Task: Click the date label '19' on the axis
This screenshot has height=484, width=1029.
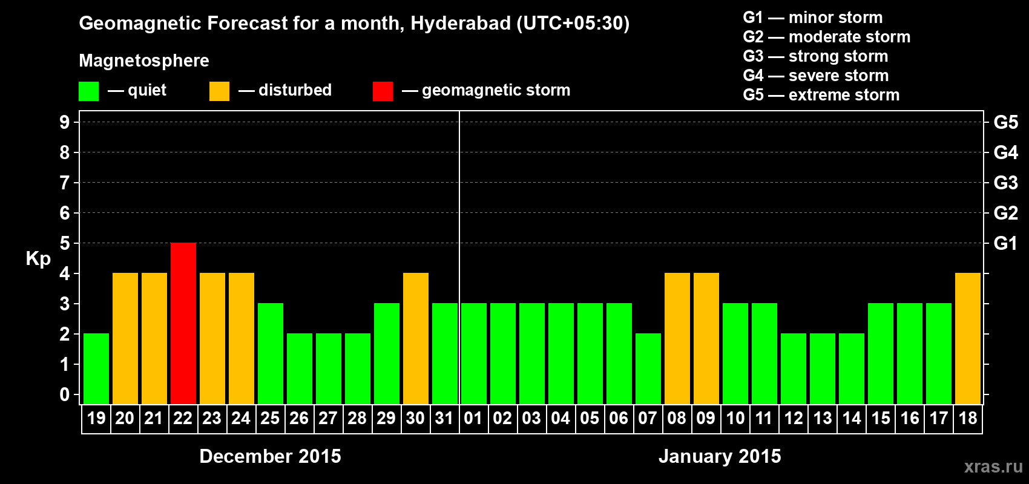Action: (x=96, y=418)
